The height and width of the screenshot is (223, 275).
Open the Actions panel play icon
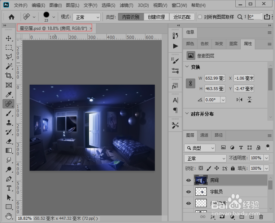175,46
